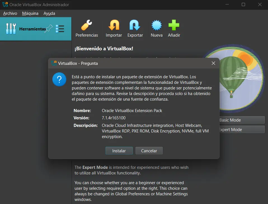Open the Herramientas list menu icon
The height and width of the screenshot is (204, 268).
coord(60,29)
